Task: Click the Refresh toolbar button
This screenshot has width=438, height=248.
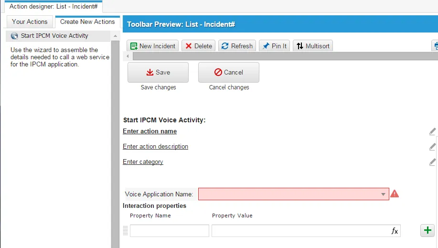Action: point(237,46)
